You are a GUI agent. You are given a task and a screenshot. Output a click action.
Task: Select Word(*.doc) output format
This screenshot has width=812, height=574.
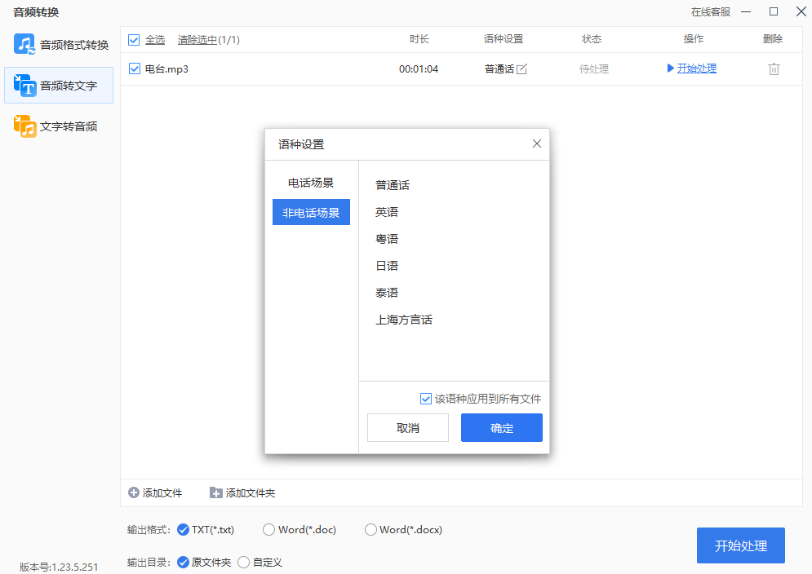(x=268, y=529)
